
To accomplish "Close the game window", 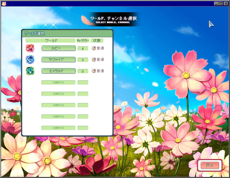I will click(226, 3).
